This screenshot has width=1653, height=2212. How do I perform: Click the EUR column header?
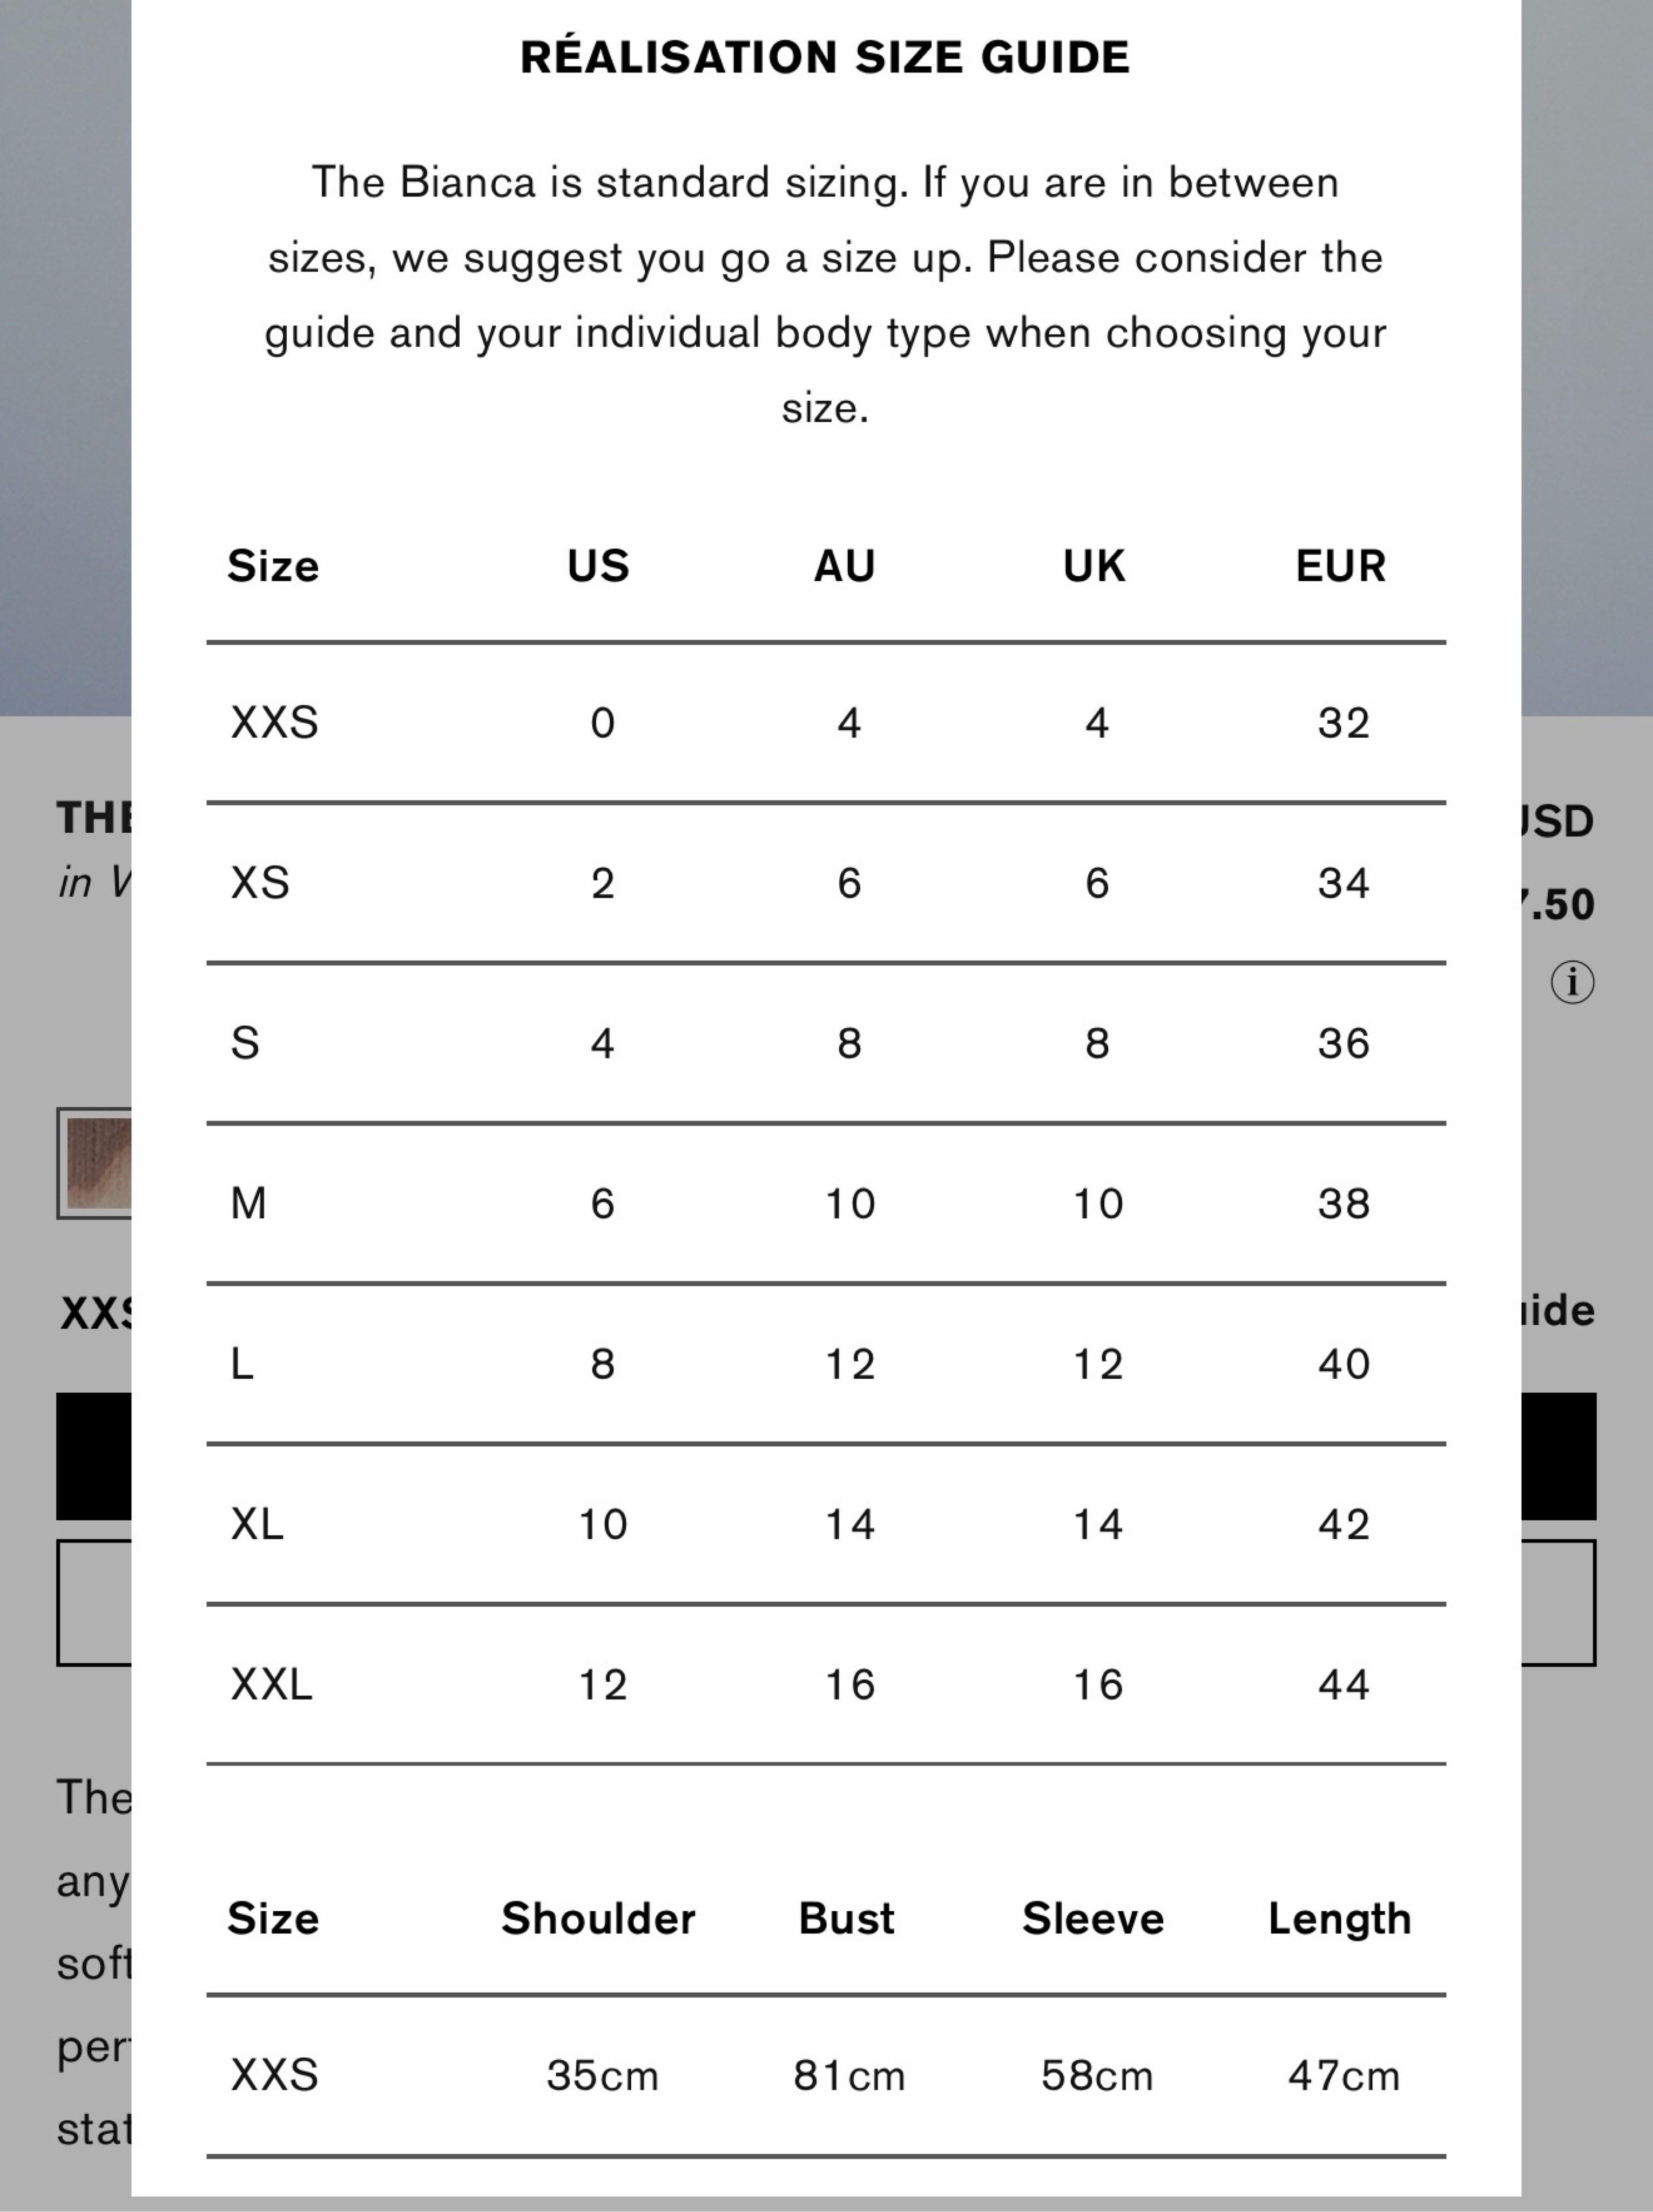click(x=1341, y=566)
